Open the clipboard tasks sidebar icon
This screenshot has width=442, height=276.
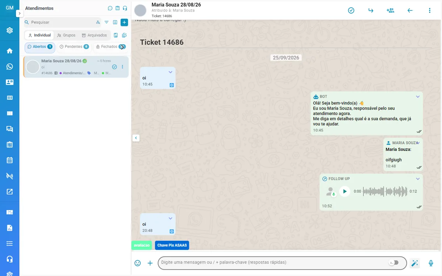10,145
